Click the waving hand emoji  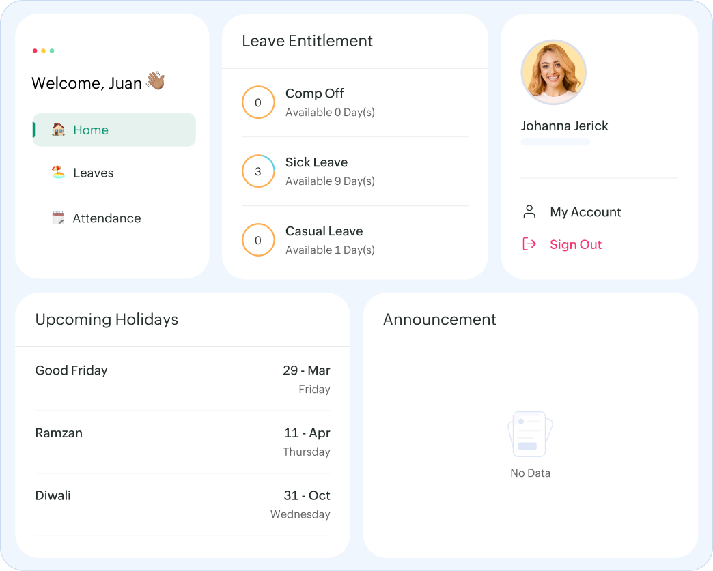coord(156,83)
